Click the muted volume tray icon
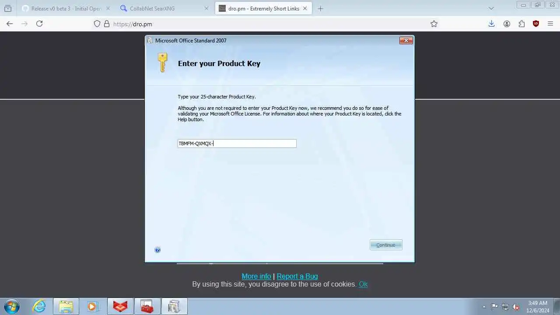Screen dimensions: 560x315 pos(516,307)
